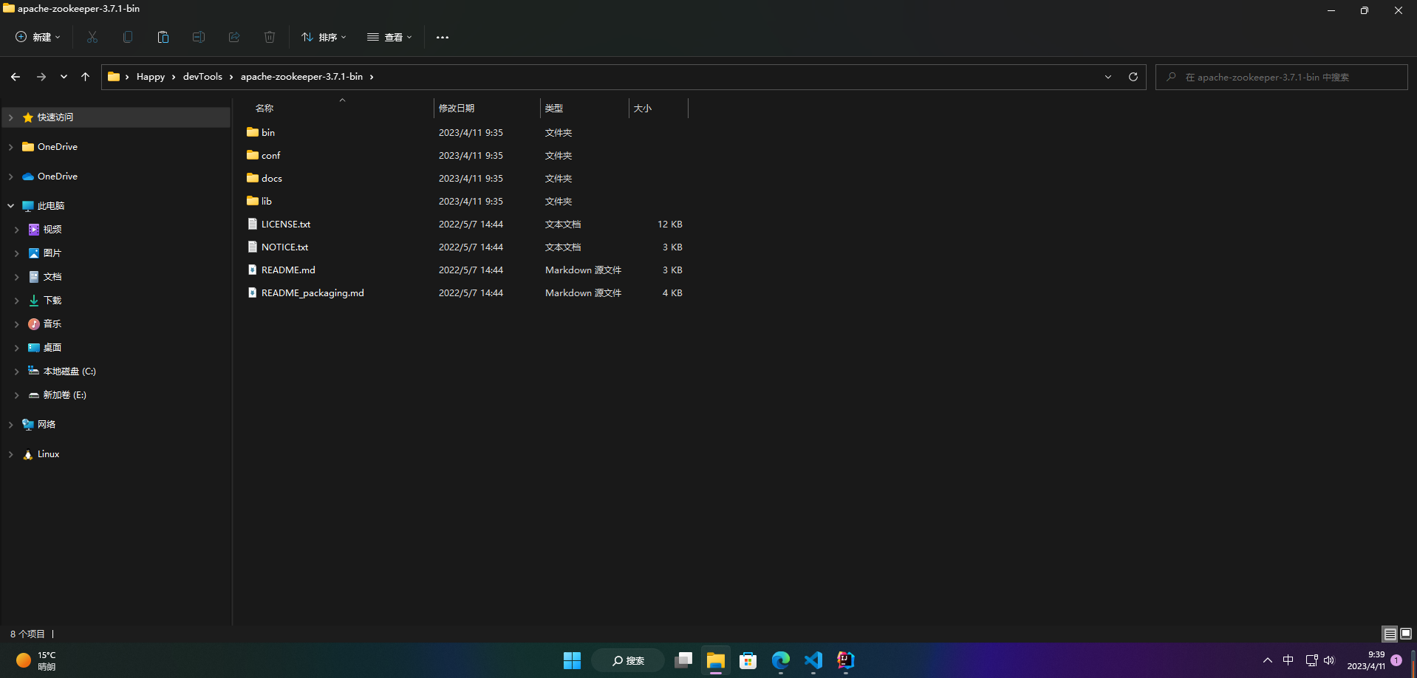
Task: Collapse the 此电脑 tree node
Action: pyautogui.click(x=10, y=206)
